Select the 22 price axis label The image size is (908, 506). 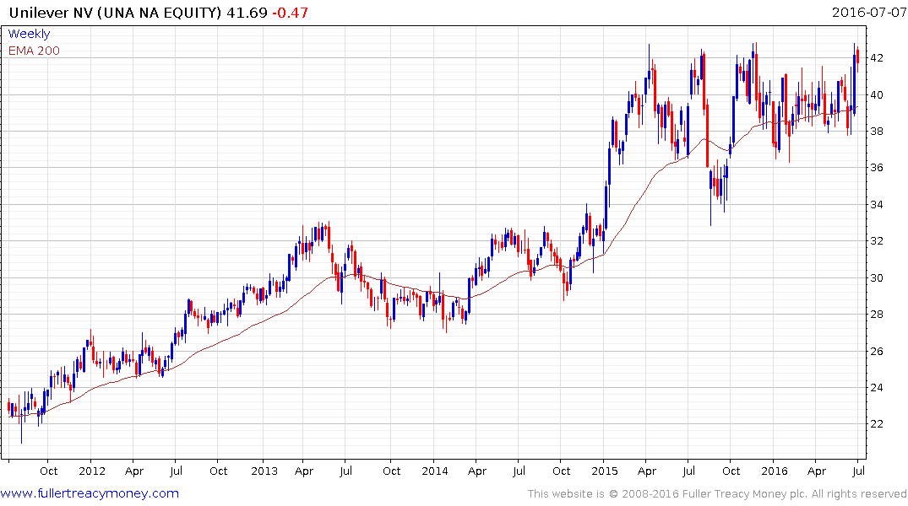pos(877,424)
